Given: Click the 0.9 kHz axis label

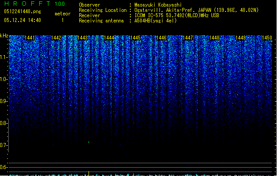Looking at the screenshot, I should point(4,101).
